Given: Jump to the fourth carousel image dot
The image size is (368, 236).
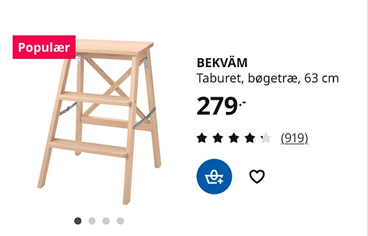Looking at the screenshot, I should [x=120, y=221].
